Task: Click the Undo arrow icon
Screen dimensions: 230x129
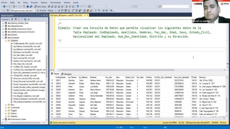Action: [x=78, y=6]
